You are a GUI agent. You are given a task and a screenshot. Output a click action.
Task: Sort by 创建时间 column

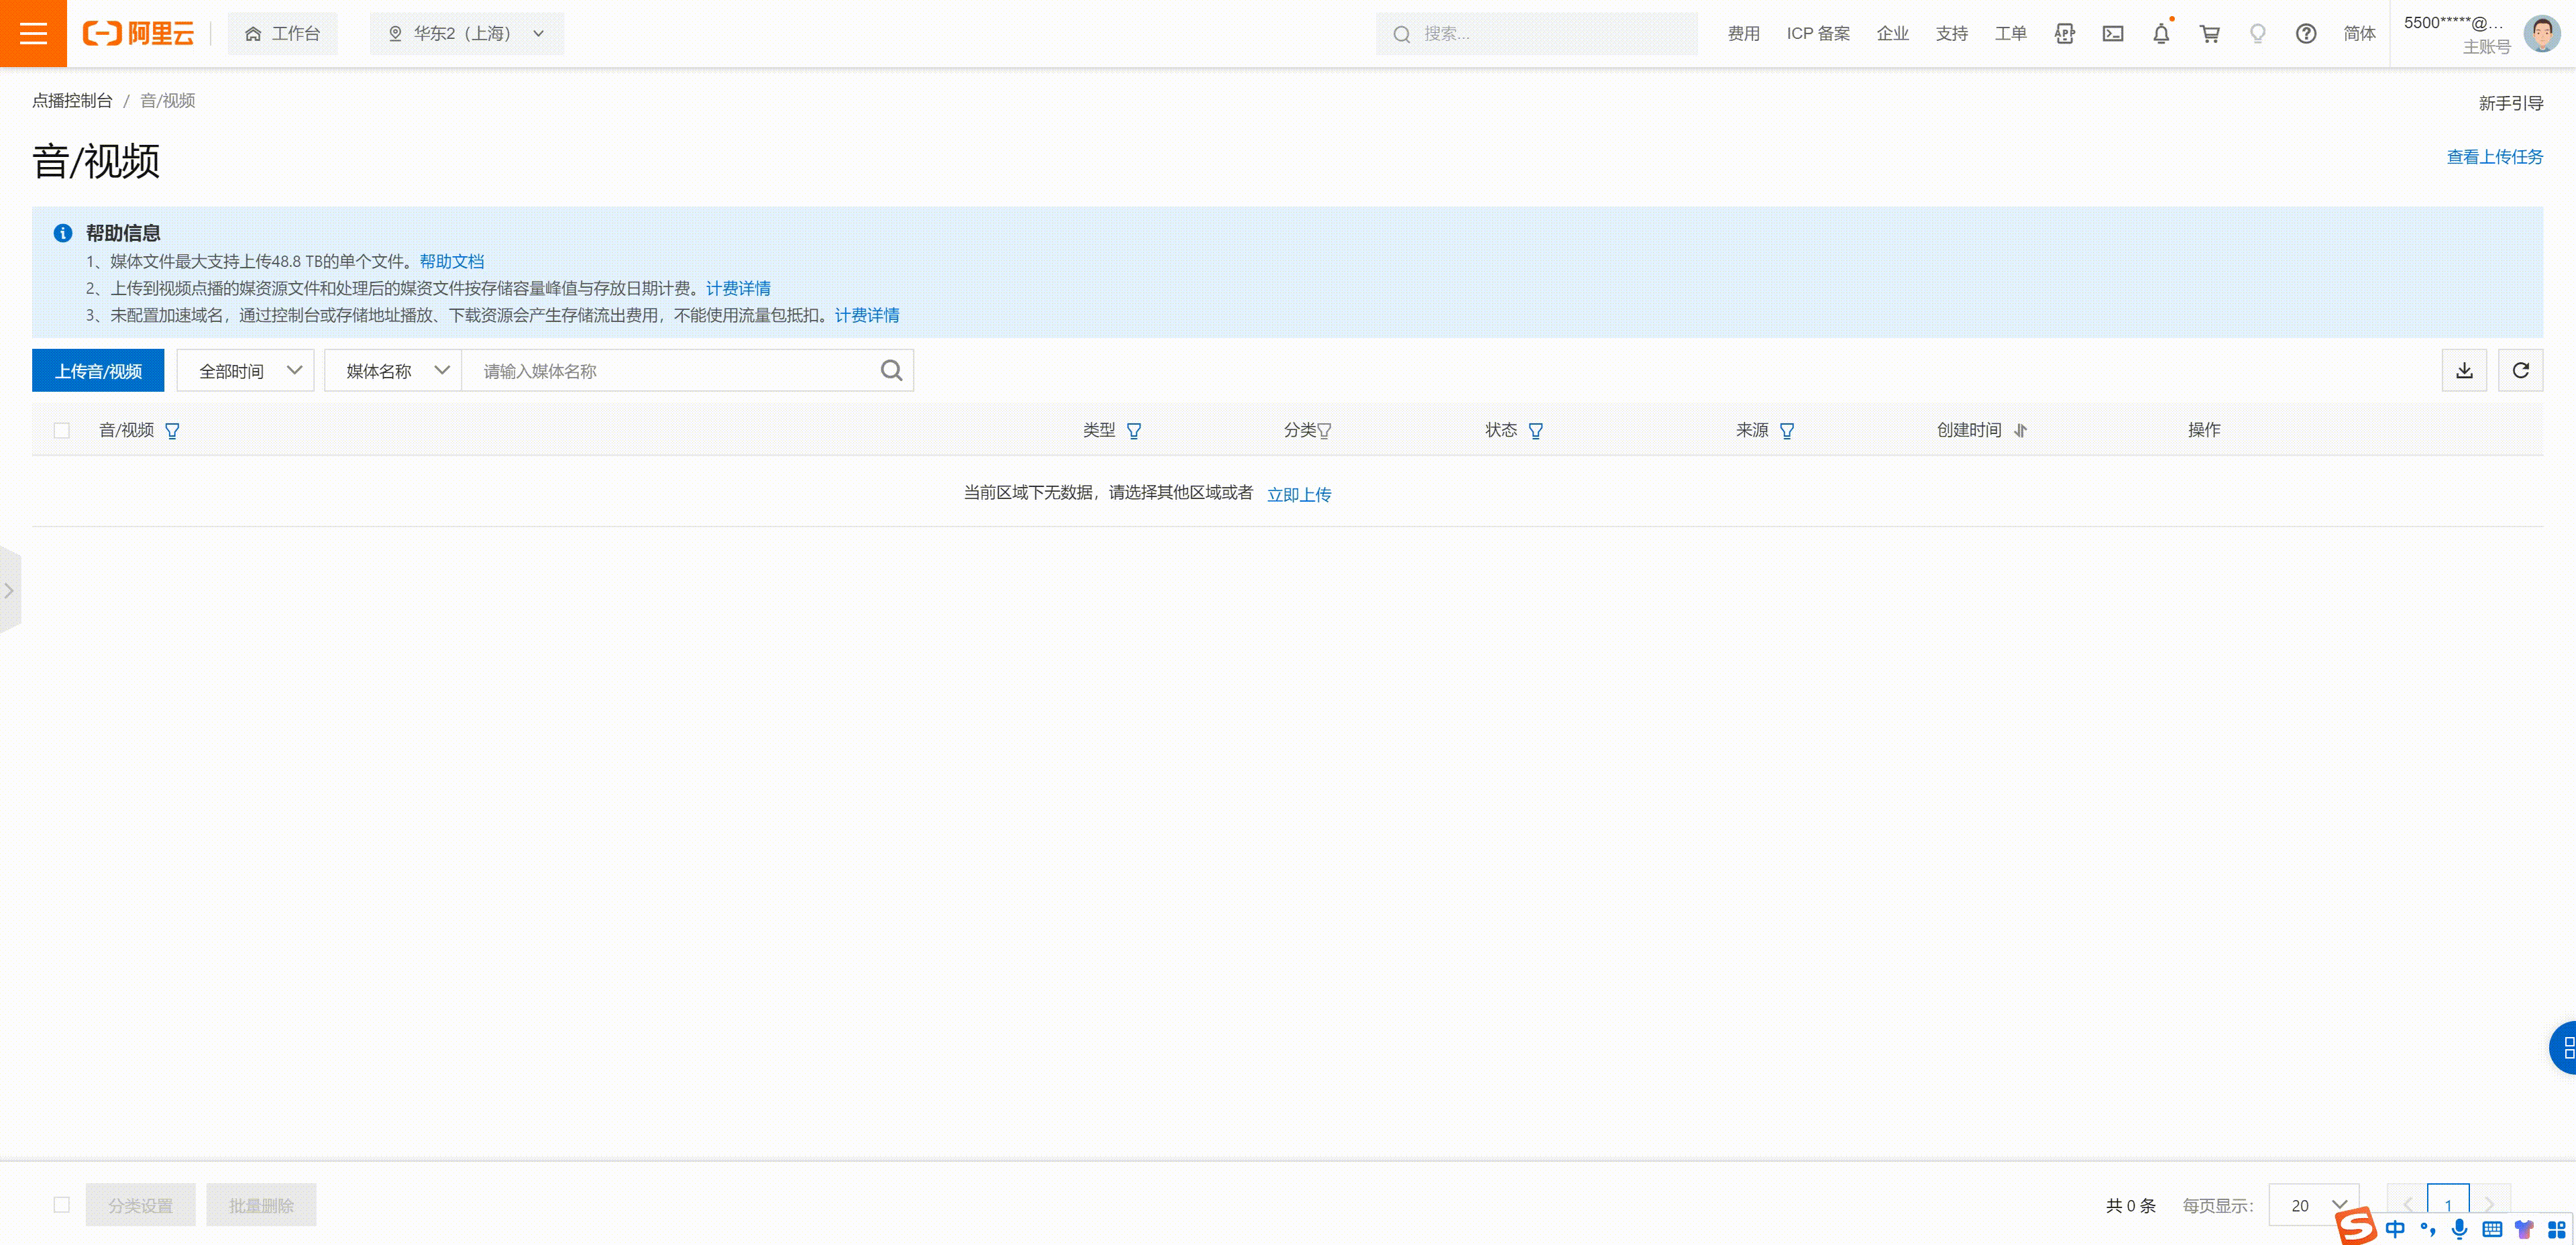2020,431
